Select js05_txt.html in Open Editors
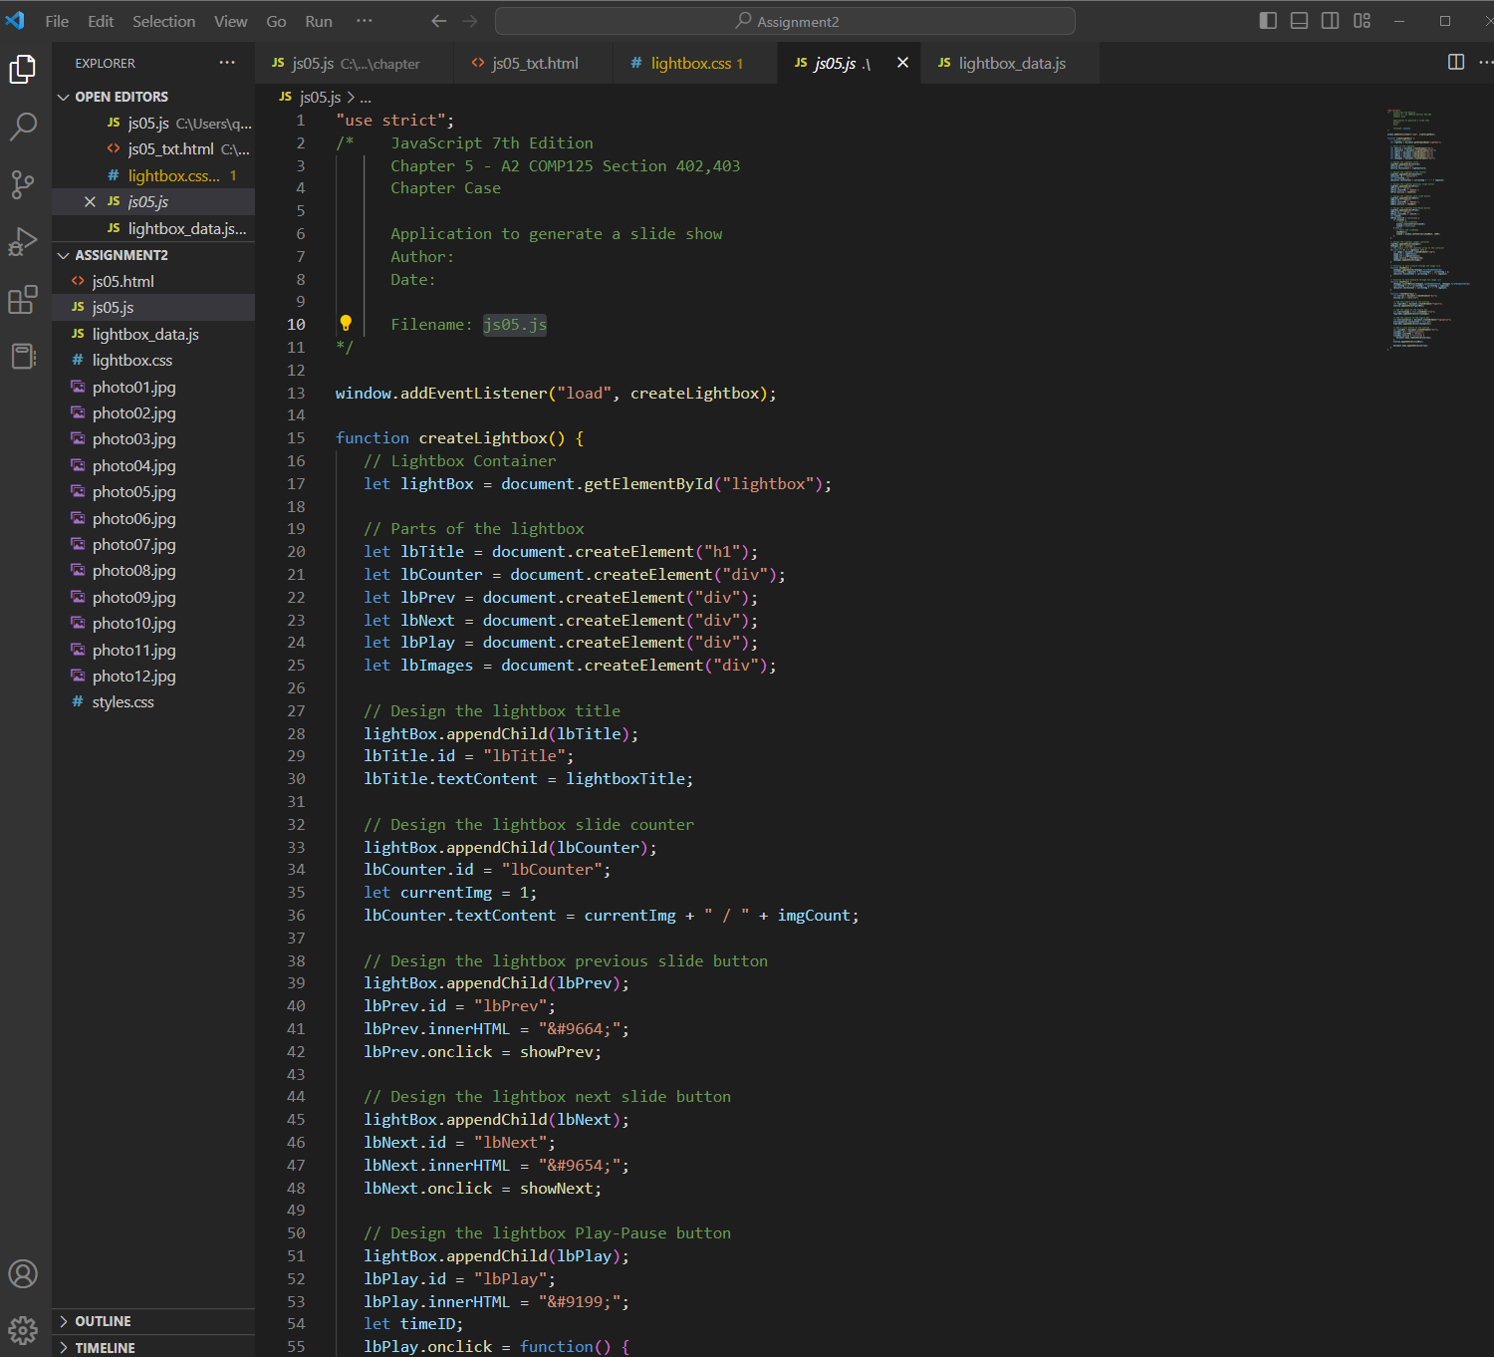 [153, 148]
